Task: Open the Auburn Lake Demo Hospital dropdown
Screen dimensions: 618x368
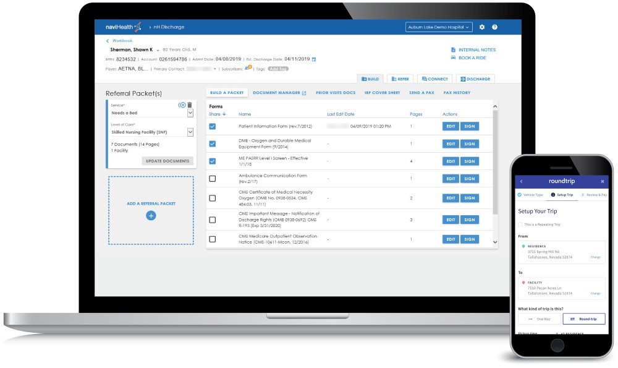Action: [x=439, y=27]
